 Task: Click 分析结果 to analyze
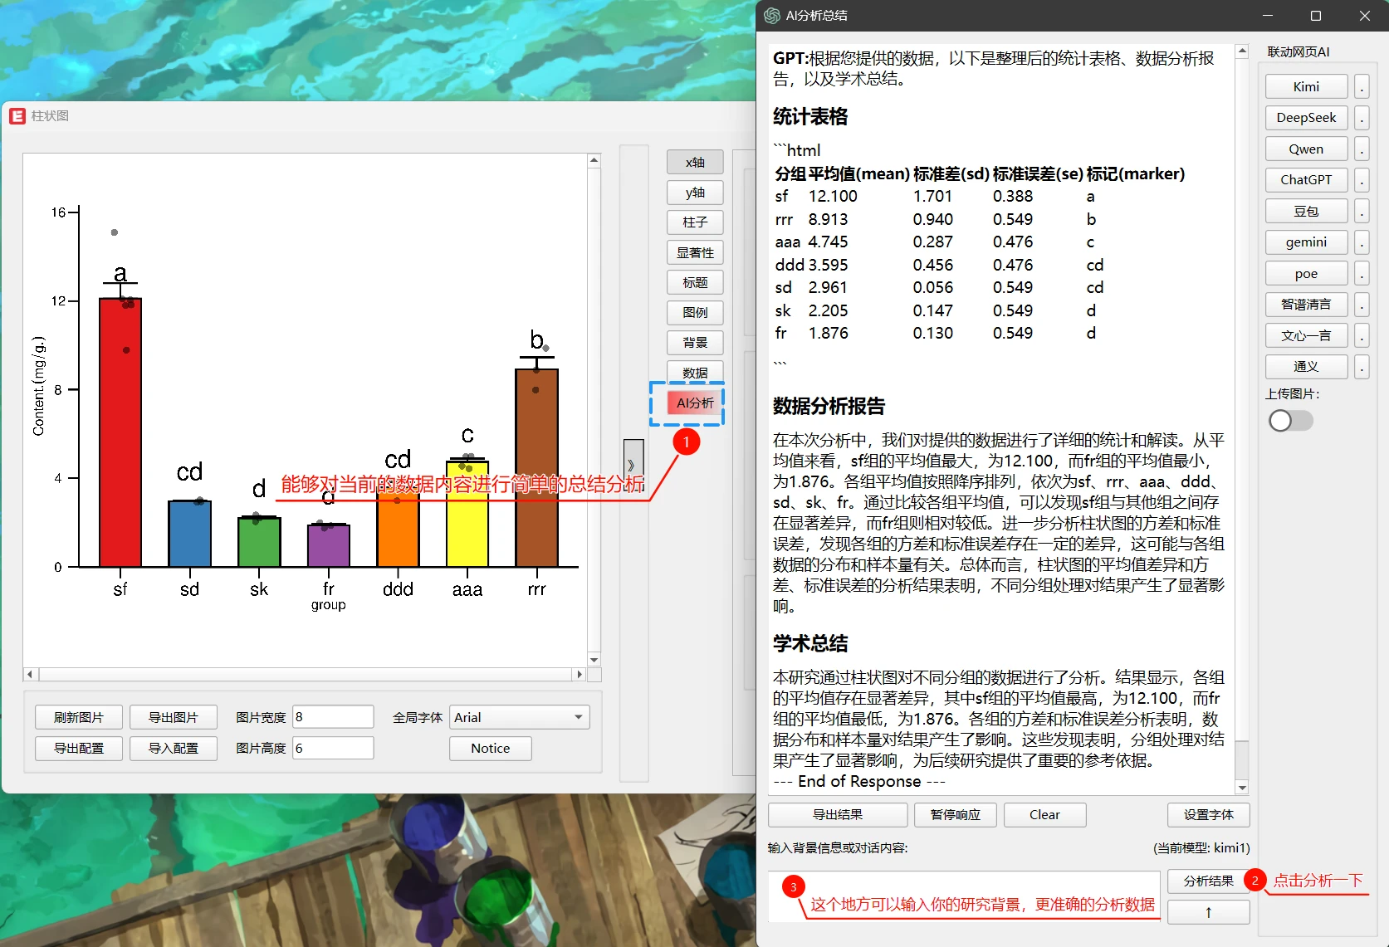coord(1208,881)
